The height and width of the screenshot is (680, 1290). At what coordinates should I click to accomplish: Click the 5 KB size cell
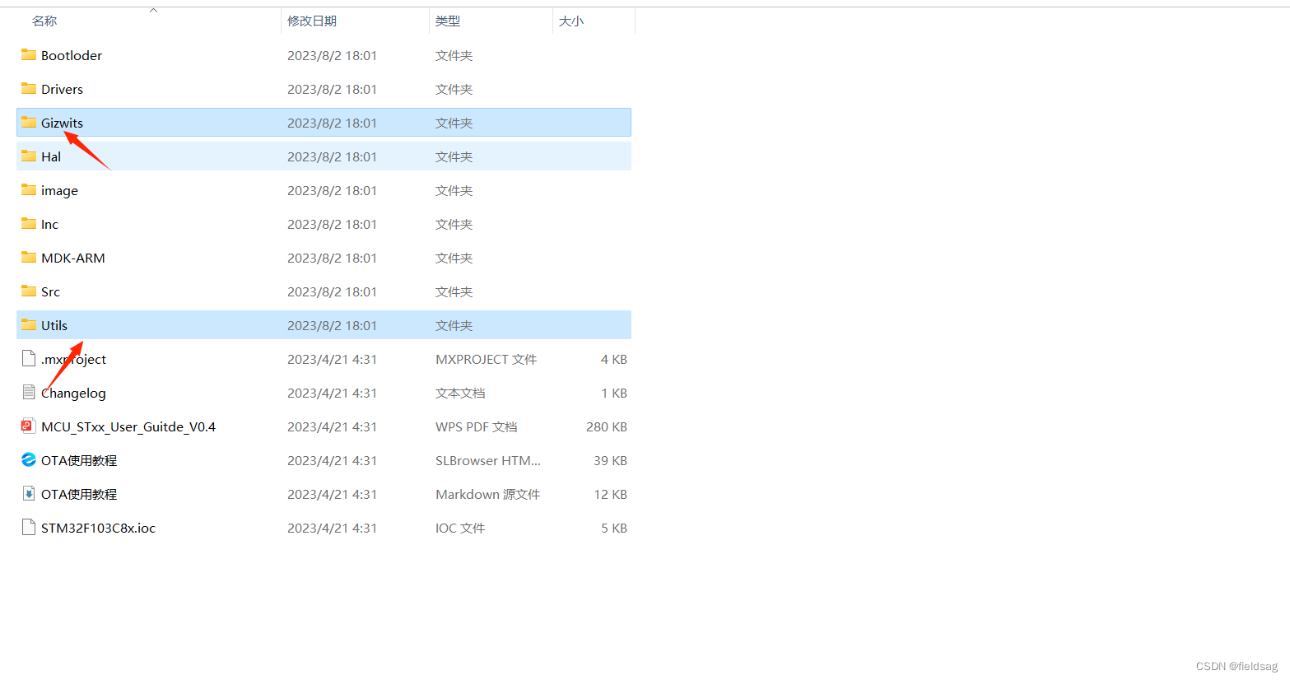[614, 528]
